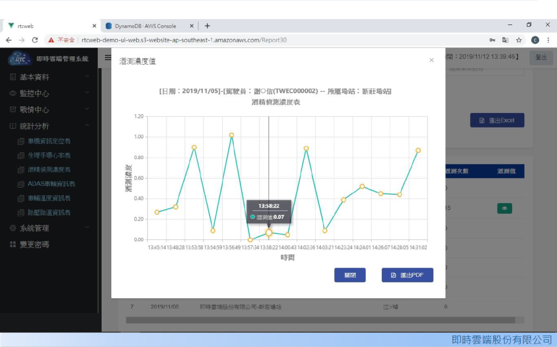Click the 統計分析 book icon

(x=13, y=126)
